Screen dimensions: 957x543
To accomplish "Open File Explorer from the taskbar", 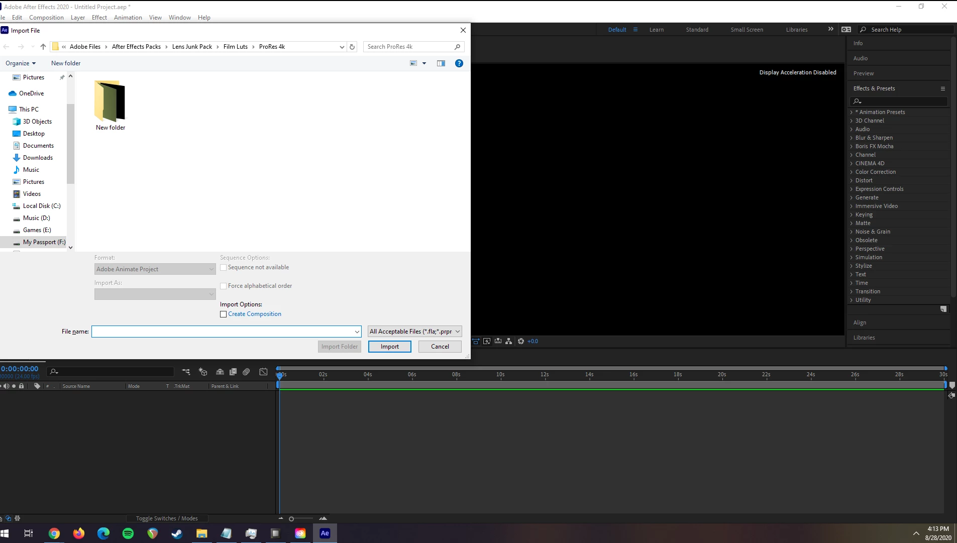I will 202,533.
